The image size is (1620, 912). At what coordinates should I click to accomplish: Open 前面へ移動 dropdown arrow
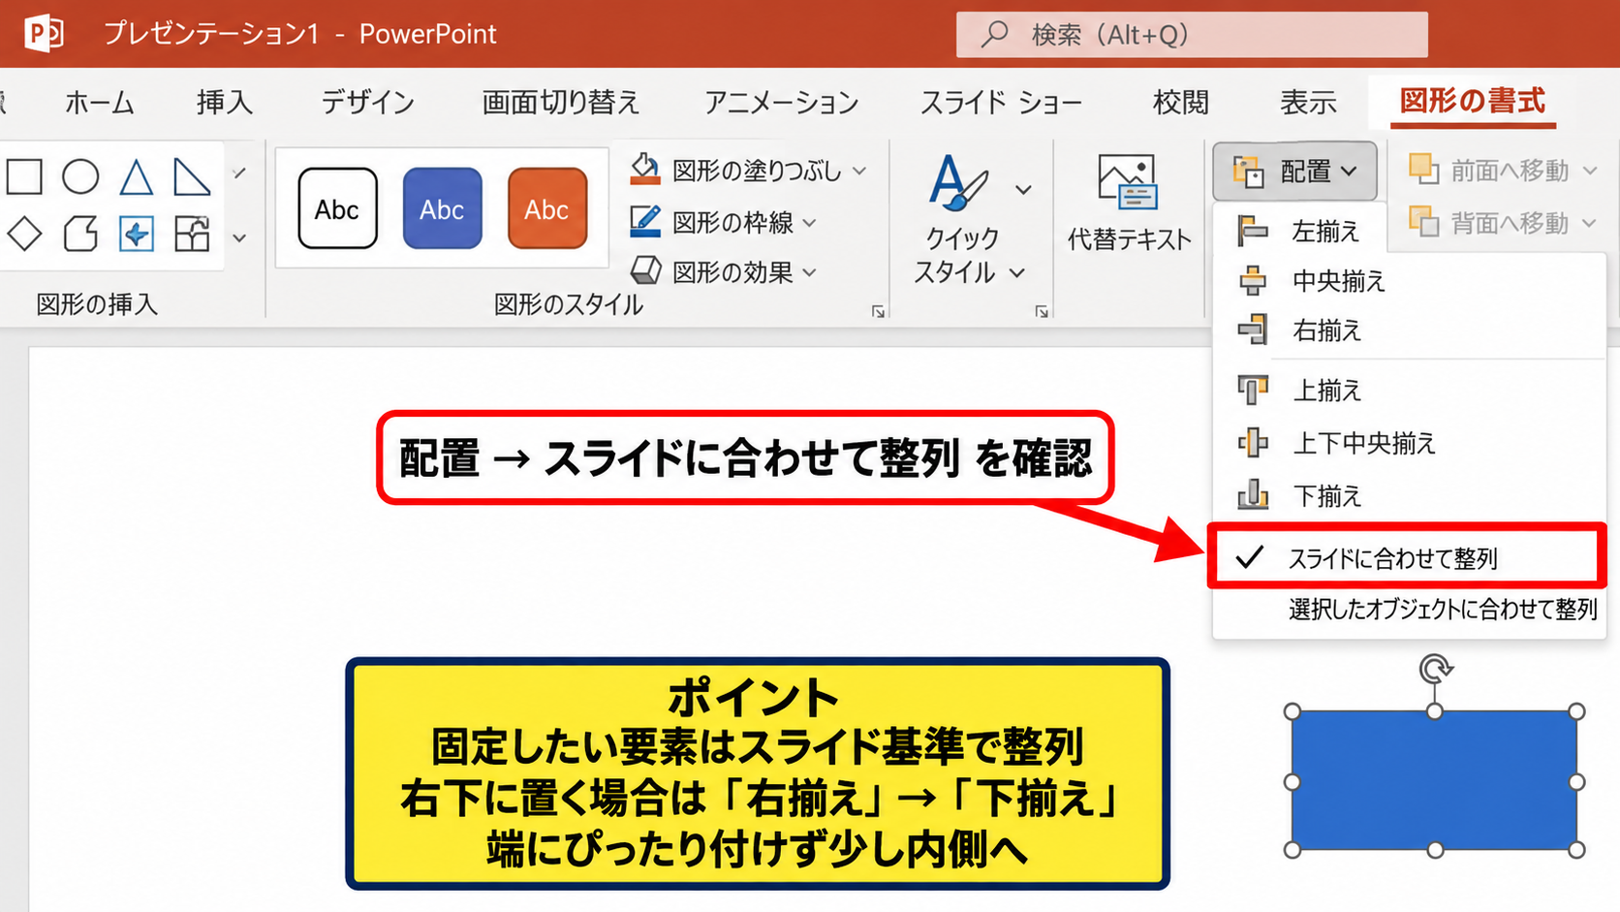(x=1590, y=172)
